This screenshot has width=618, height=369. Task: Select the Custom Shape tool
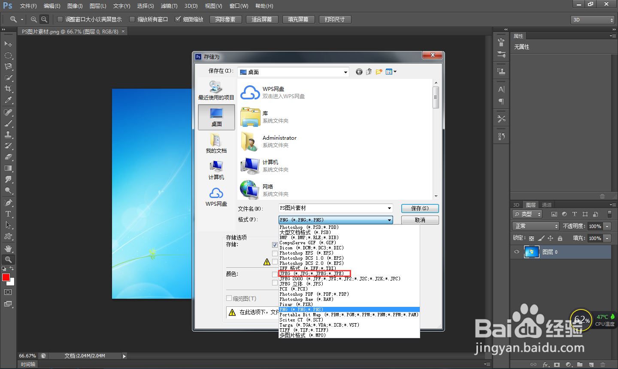pos(8,236)
